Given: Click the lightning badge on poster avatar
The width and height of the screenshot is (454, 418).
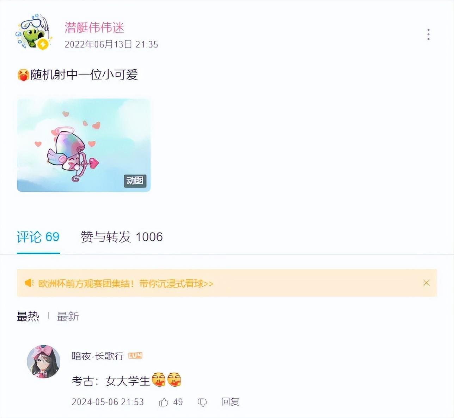Looking at the screenshot, I should click(x=43, y=44).
